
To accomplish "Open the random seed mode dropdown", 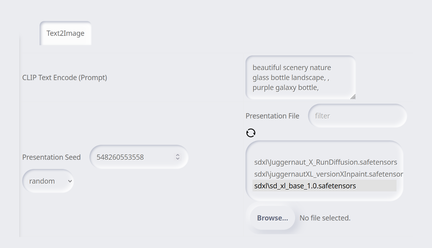I will 48,181.
